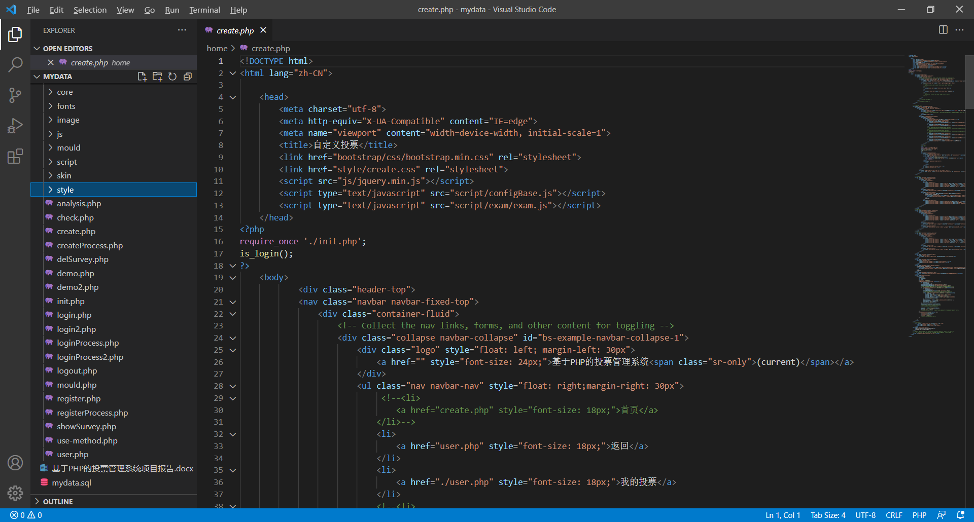
Task: Change CRLF end of line sequence
Action: point(894,515)
